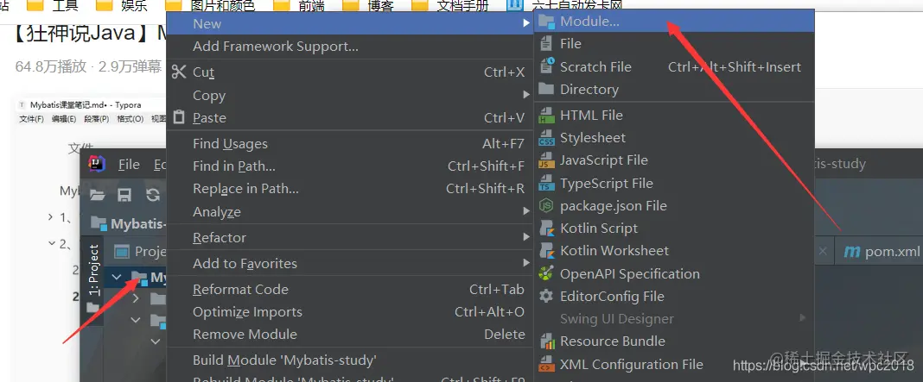Open the 图片和颜色 bookmark folder
The image size is (923, 382).
coord(210,6)
